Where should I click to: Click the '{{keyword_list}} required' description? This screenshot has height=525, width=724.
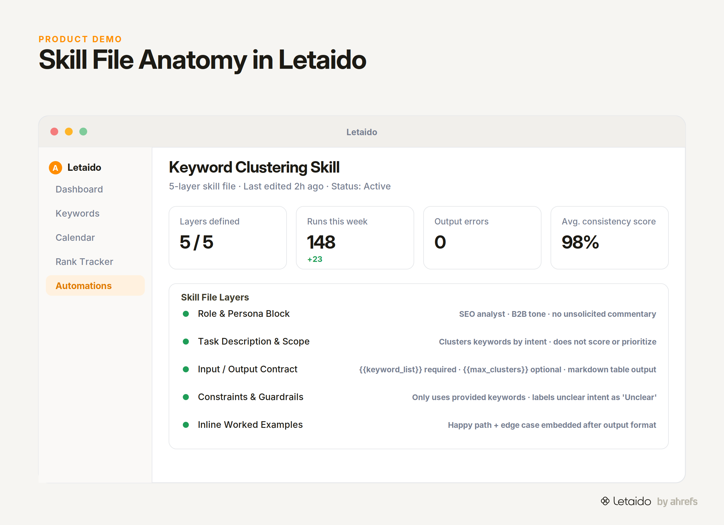click(x=508, y=370)
